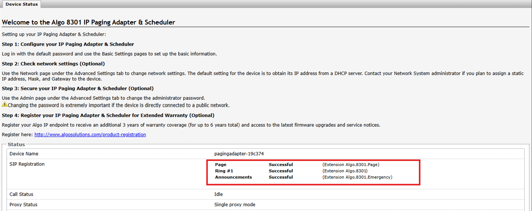Click the 'Ring #1' registration entry label
This screenshot has height=211, width=532.
tap(224, 171)
